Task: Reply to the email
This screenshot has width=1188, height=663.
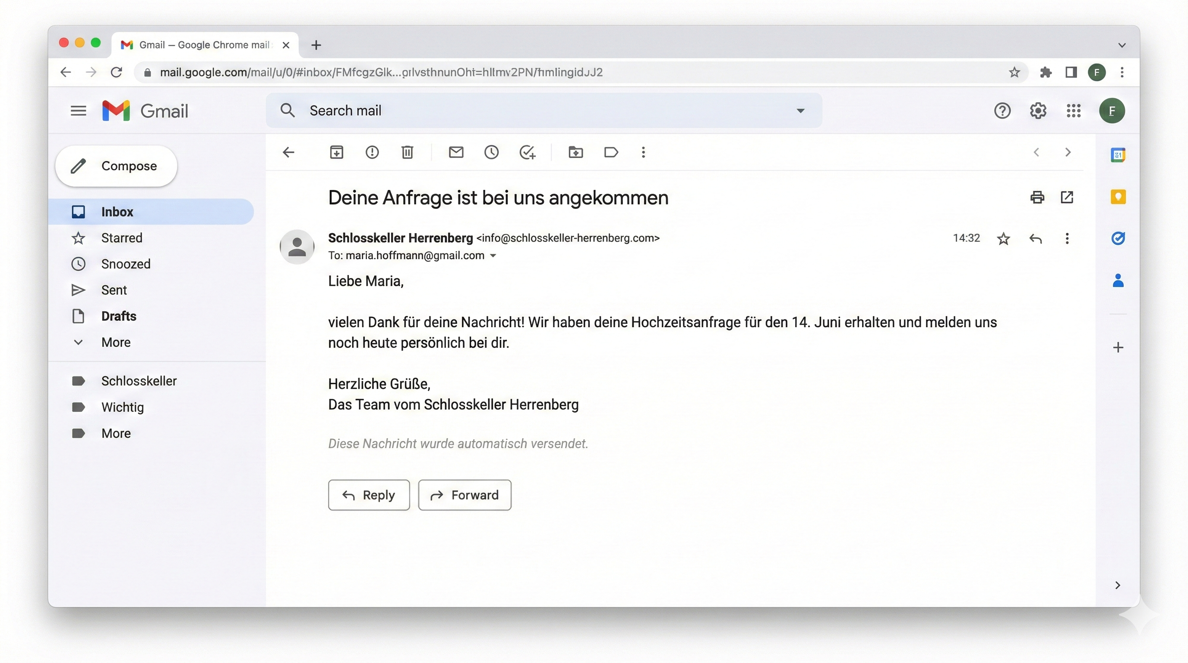Action: [369, 495]
